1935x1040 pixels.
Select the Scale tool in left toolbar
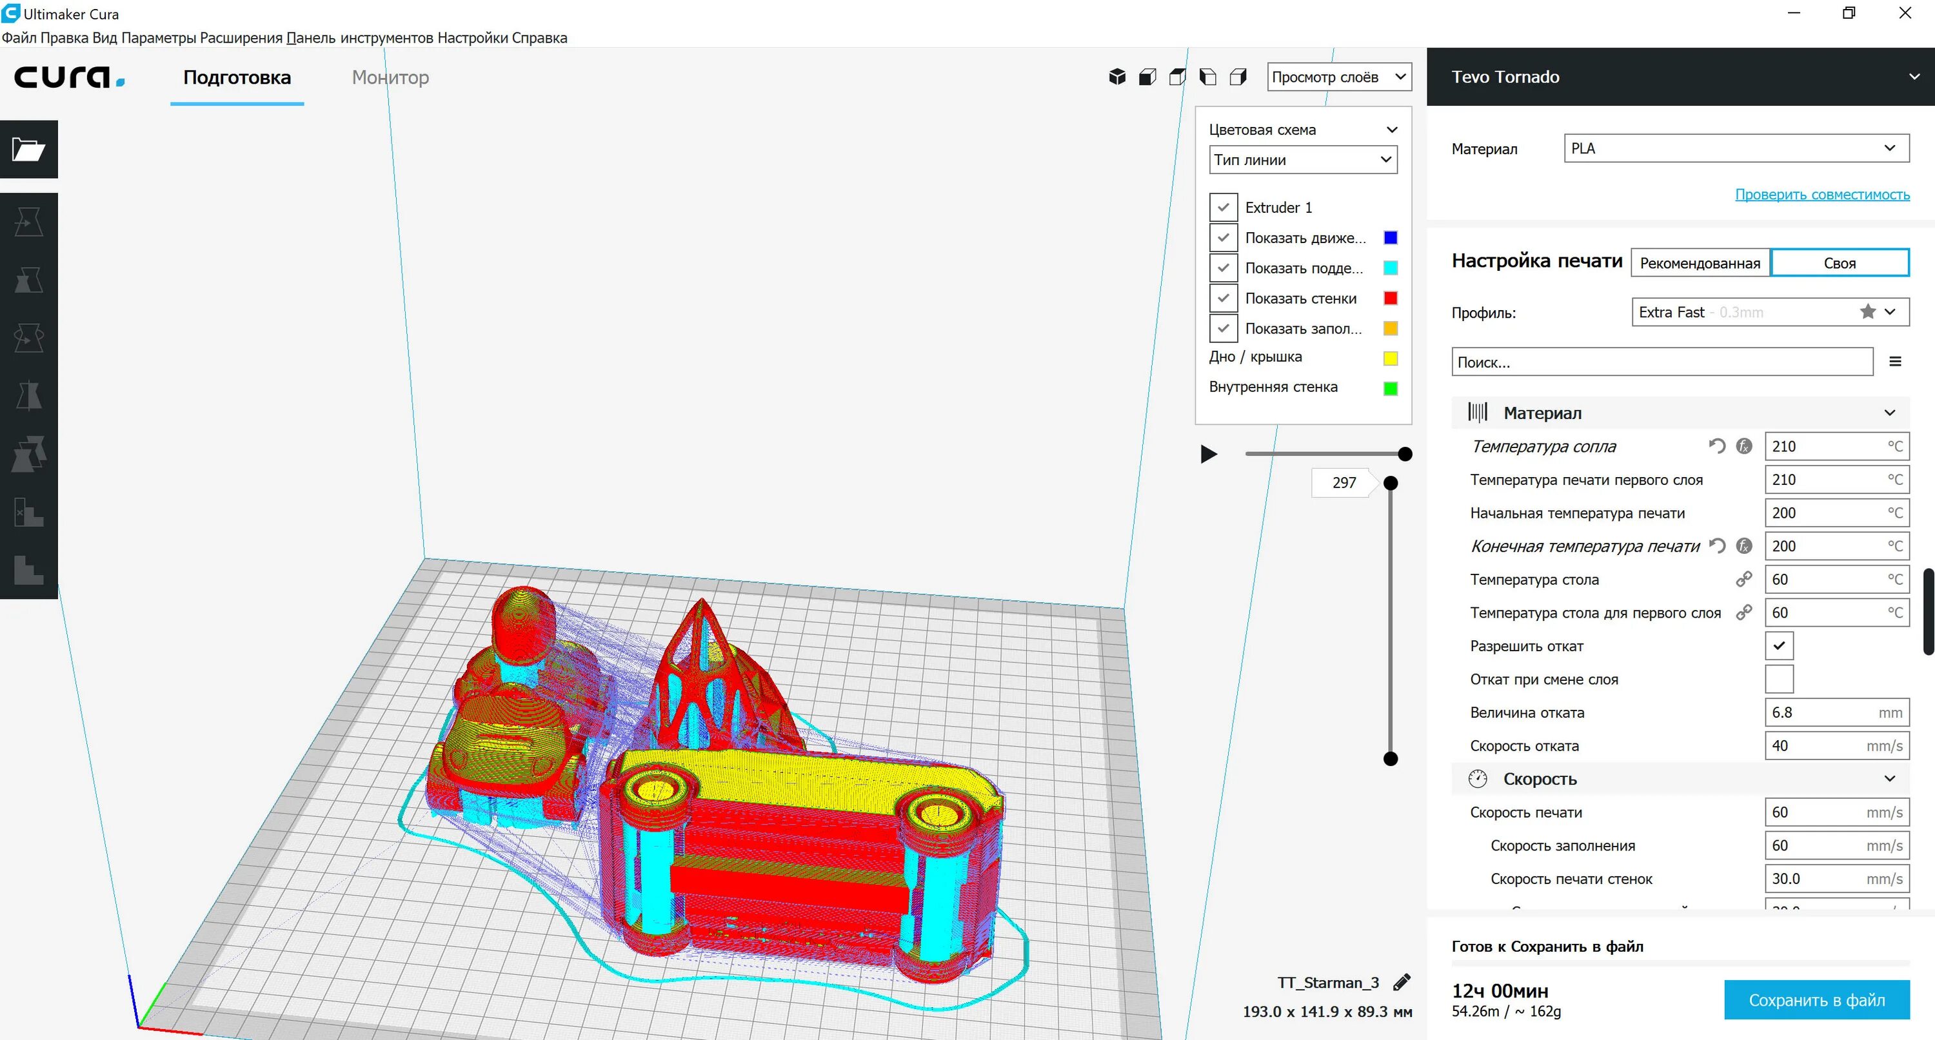click(x=28, y=280)
